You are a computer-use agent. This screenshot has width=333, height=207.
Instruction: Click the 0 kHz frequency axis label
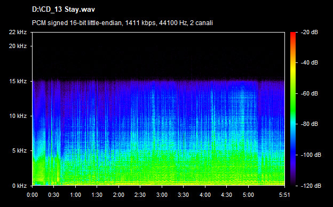[19, 186]
